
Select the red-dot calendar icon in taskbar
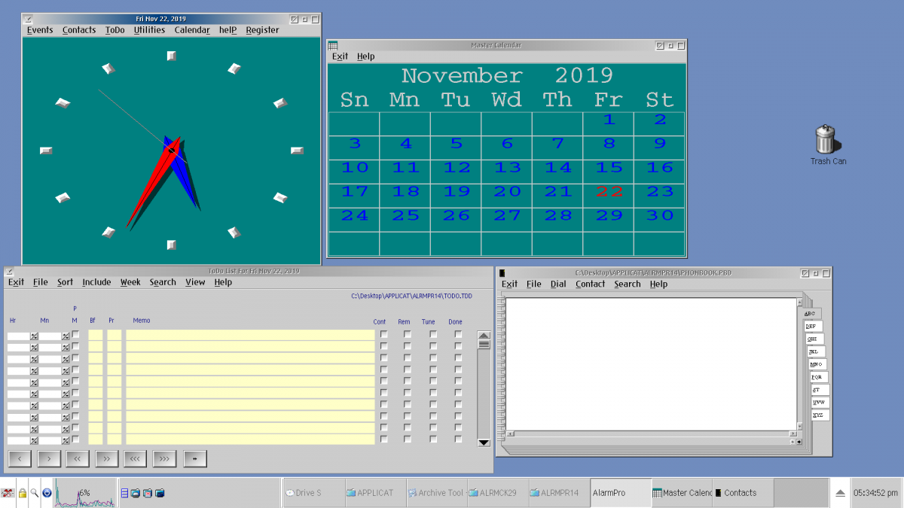[x=146, y=493]
